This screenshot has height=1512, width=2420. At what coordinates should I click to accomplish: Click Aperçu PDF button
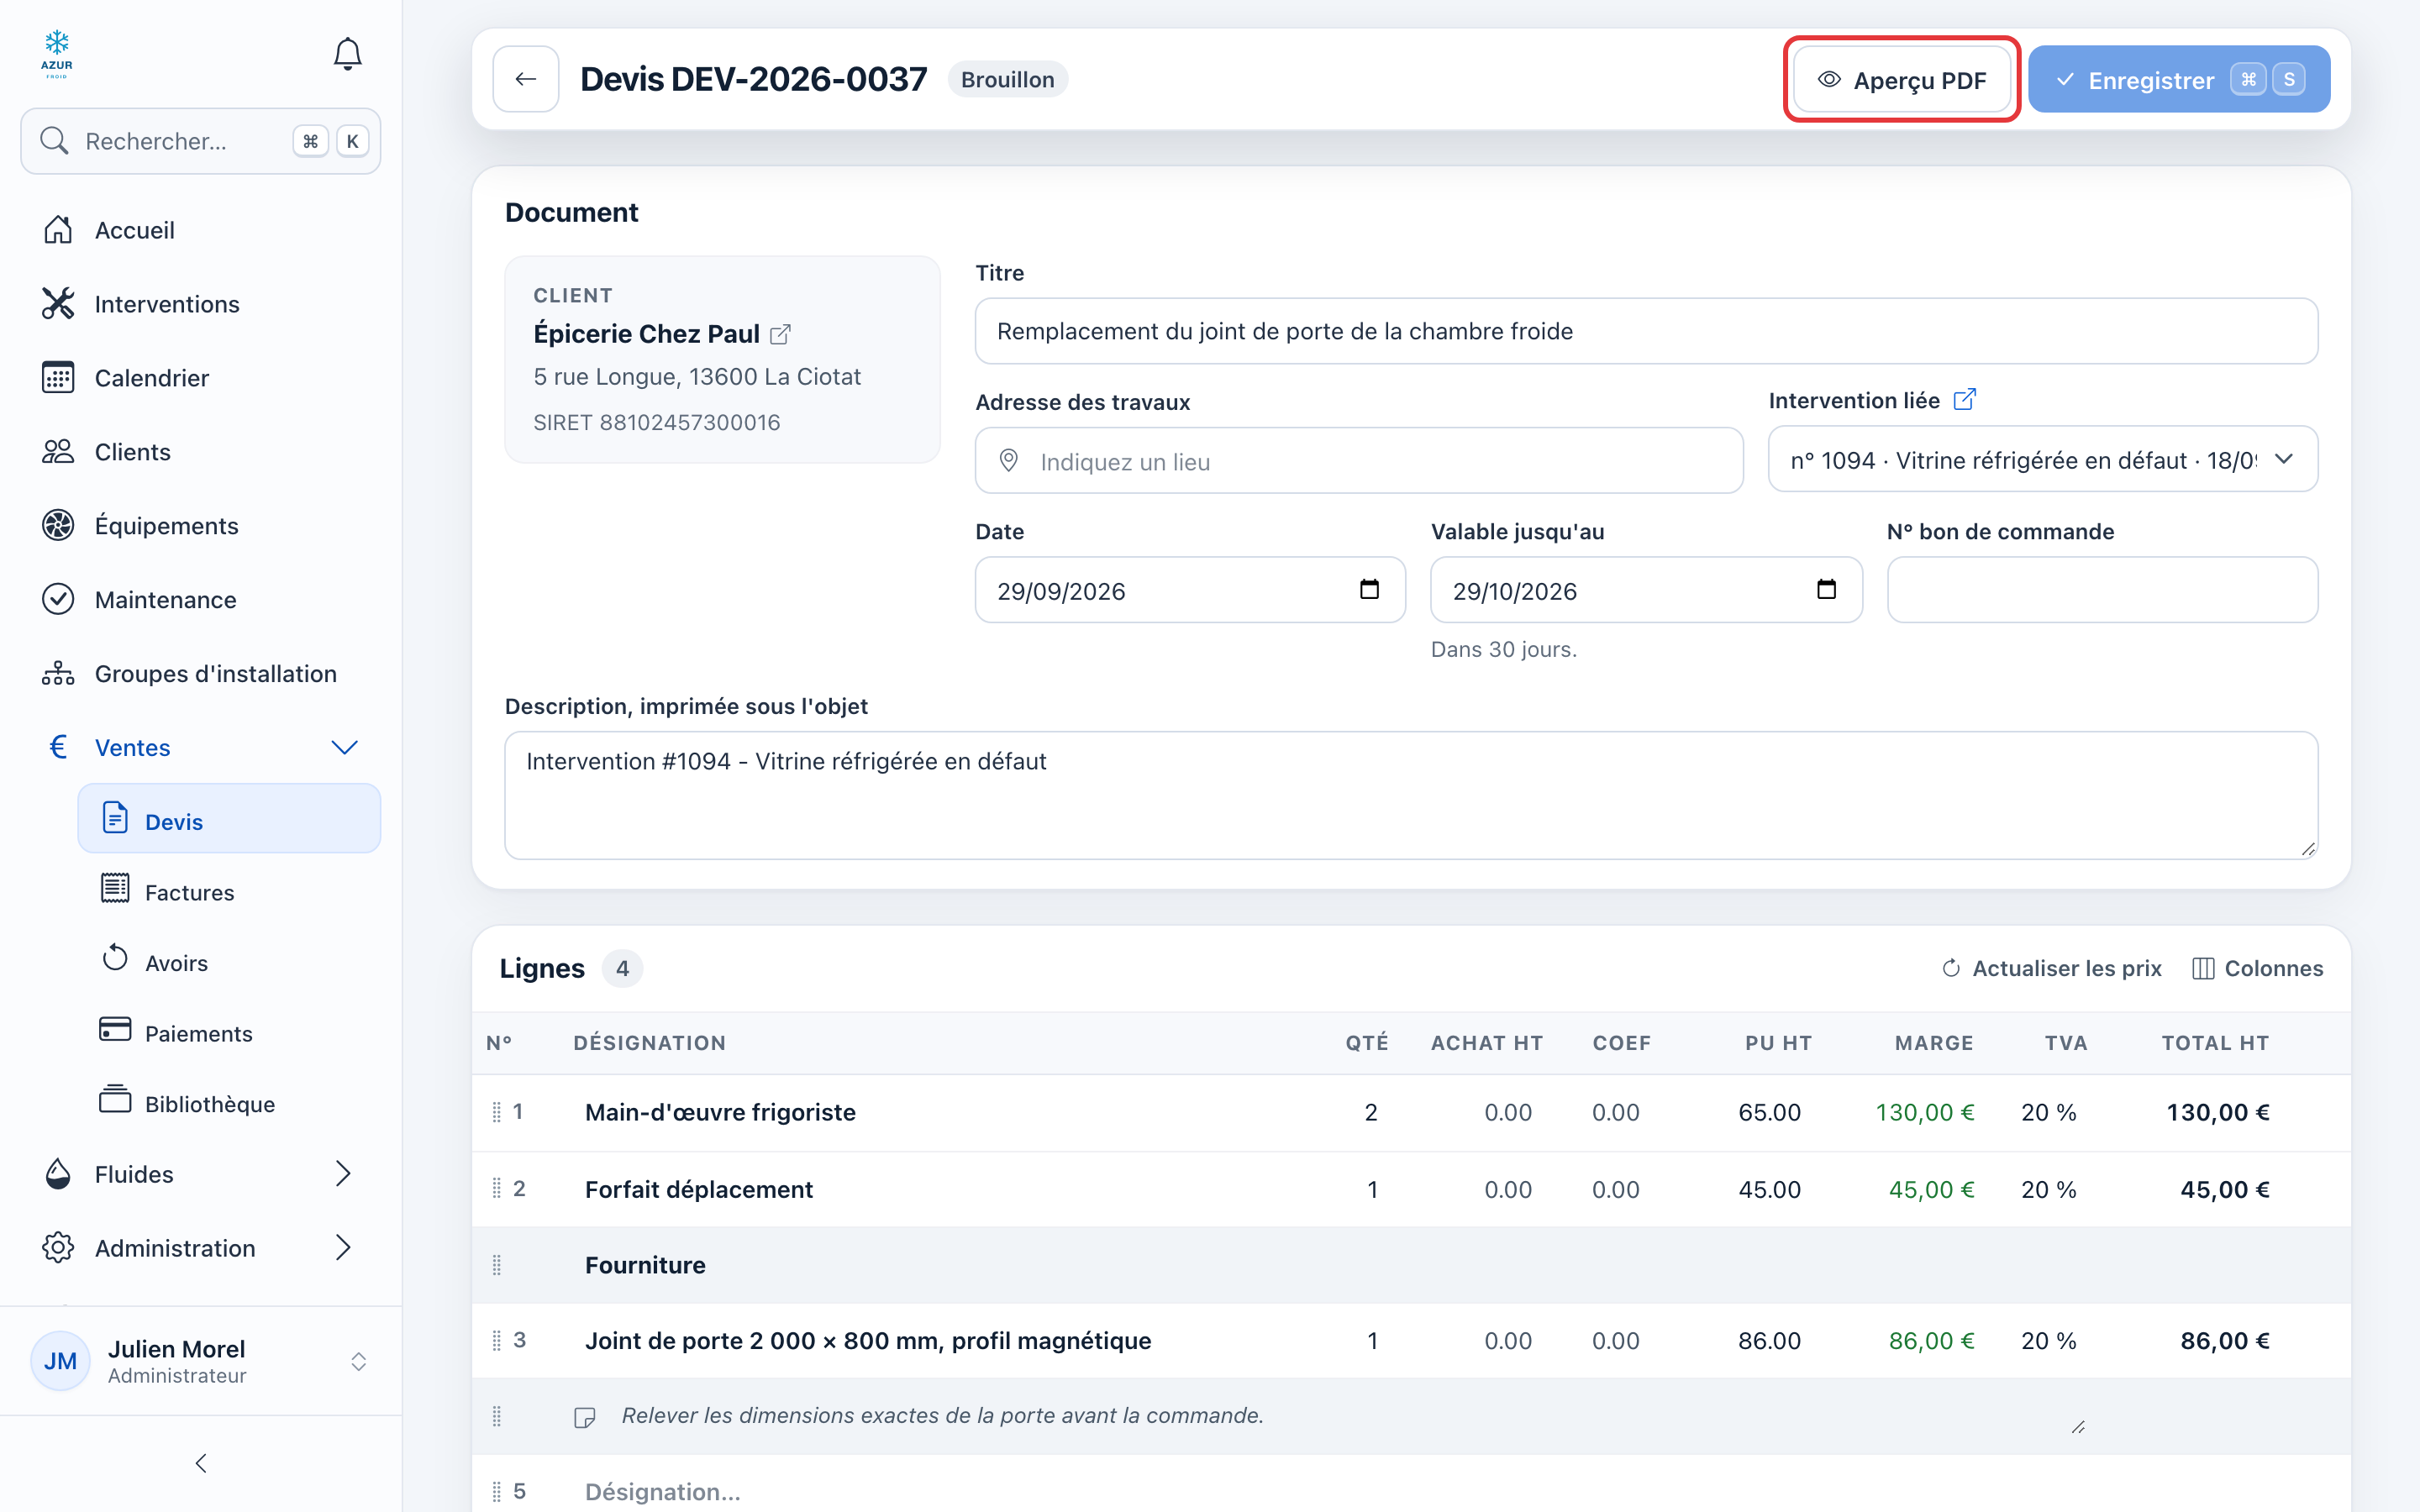tap(1902, 80)
